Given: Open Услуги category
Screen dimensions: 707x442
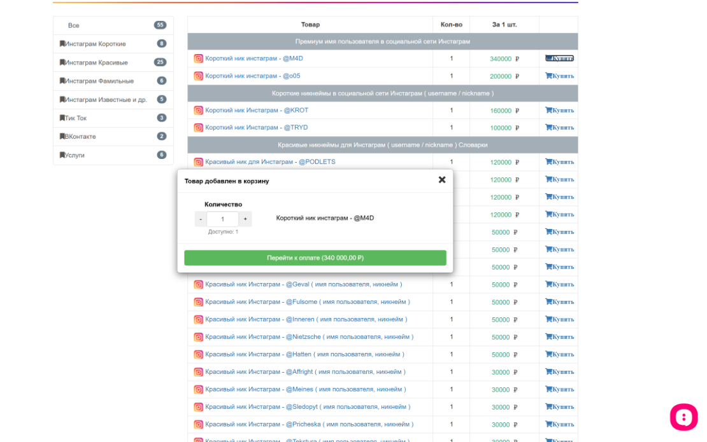Looking at the screenshot, I should click(x=113, y=155).
